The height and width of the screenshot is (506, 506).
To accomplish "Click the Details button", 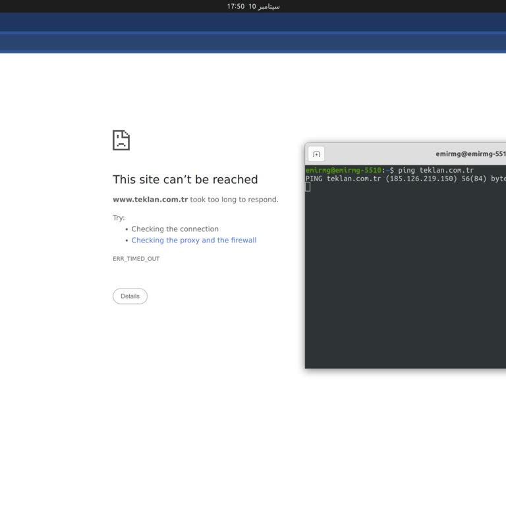I will pos(130,296).
